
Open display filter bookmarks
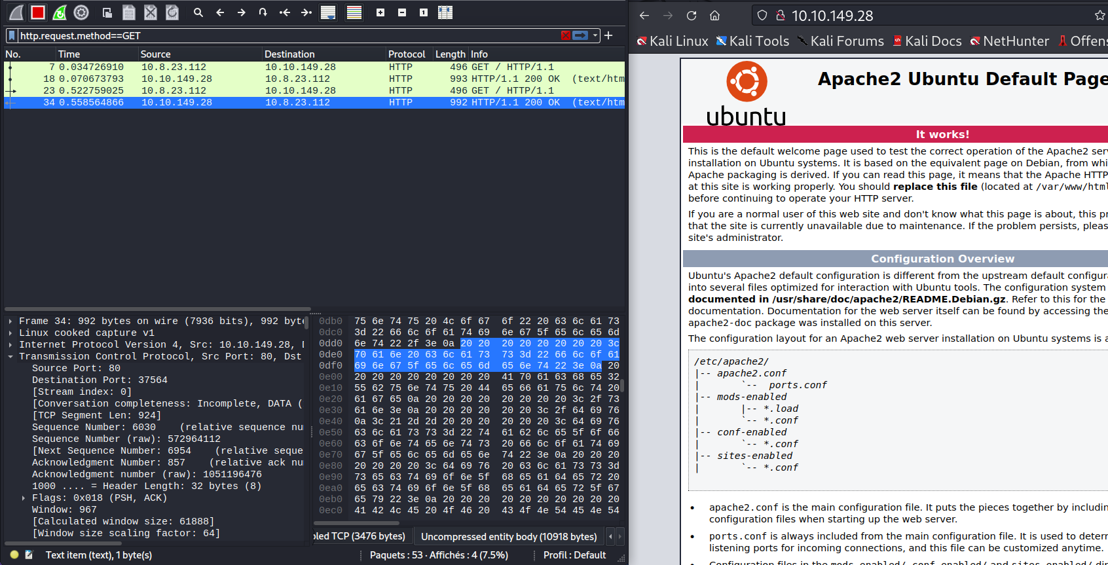pos(12,35)
